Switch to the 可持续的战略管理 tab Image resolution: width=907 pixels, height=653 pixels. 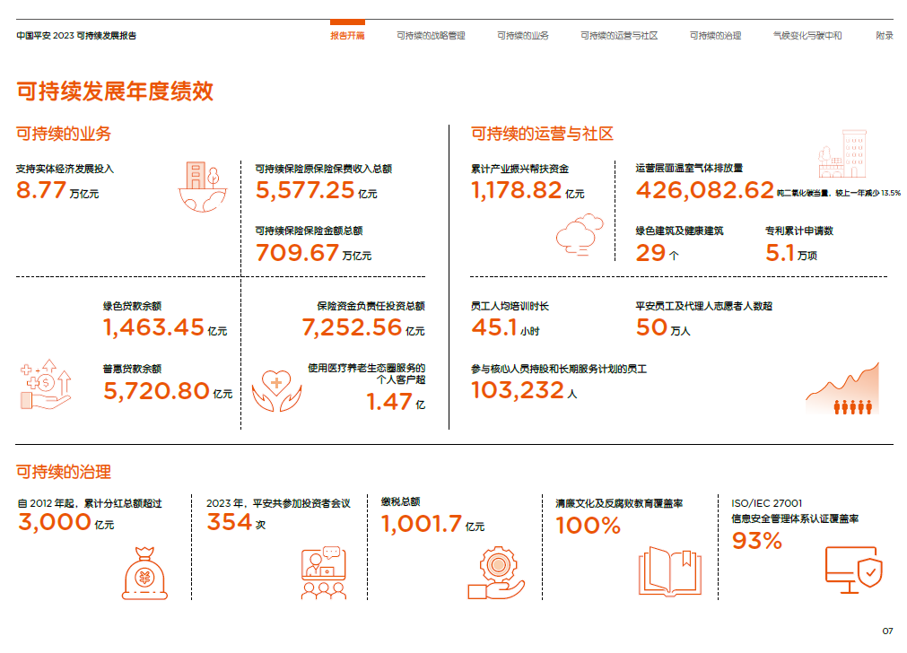pyautogui.click(x=431, y=36)
